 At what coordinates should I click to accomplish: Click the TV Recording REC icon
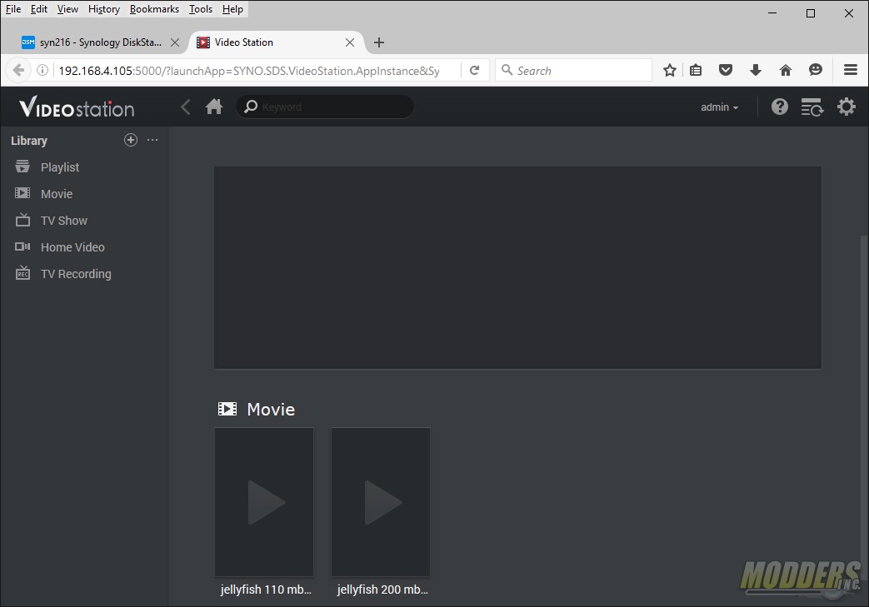point(22,273)
